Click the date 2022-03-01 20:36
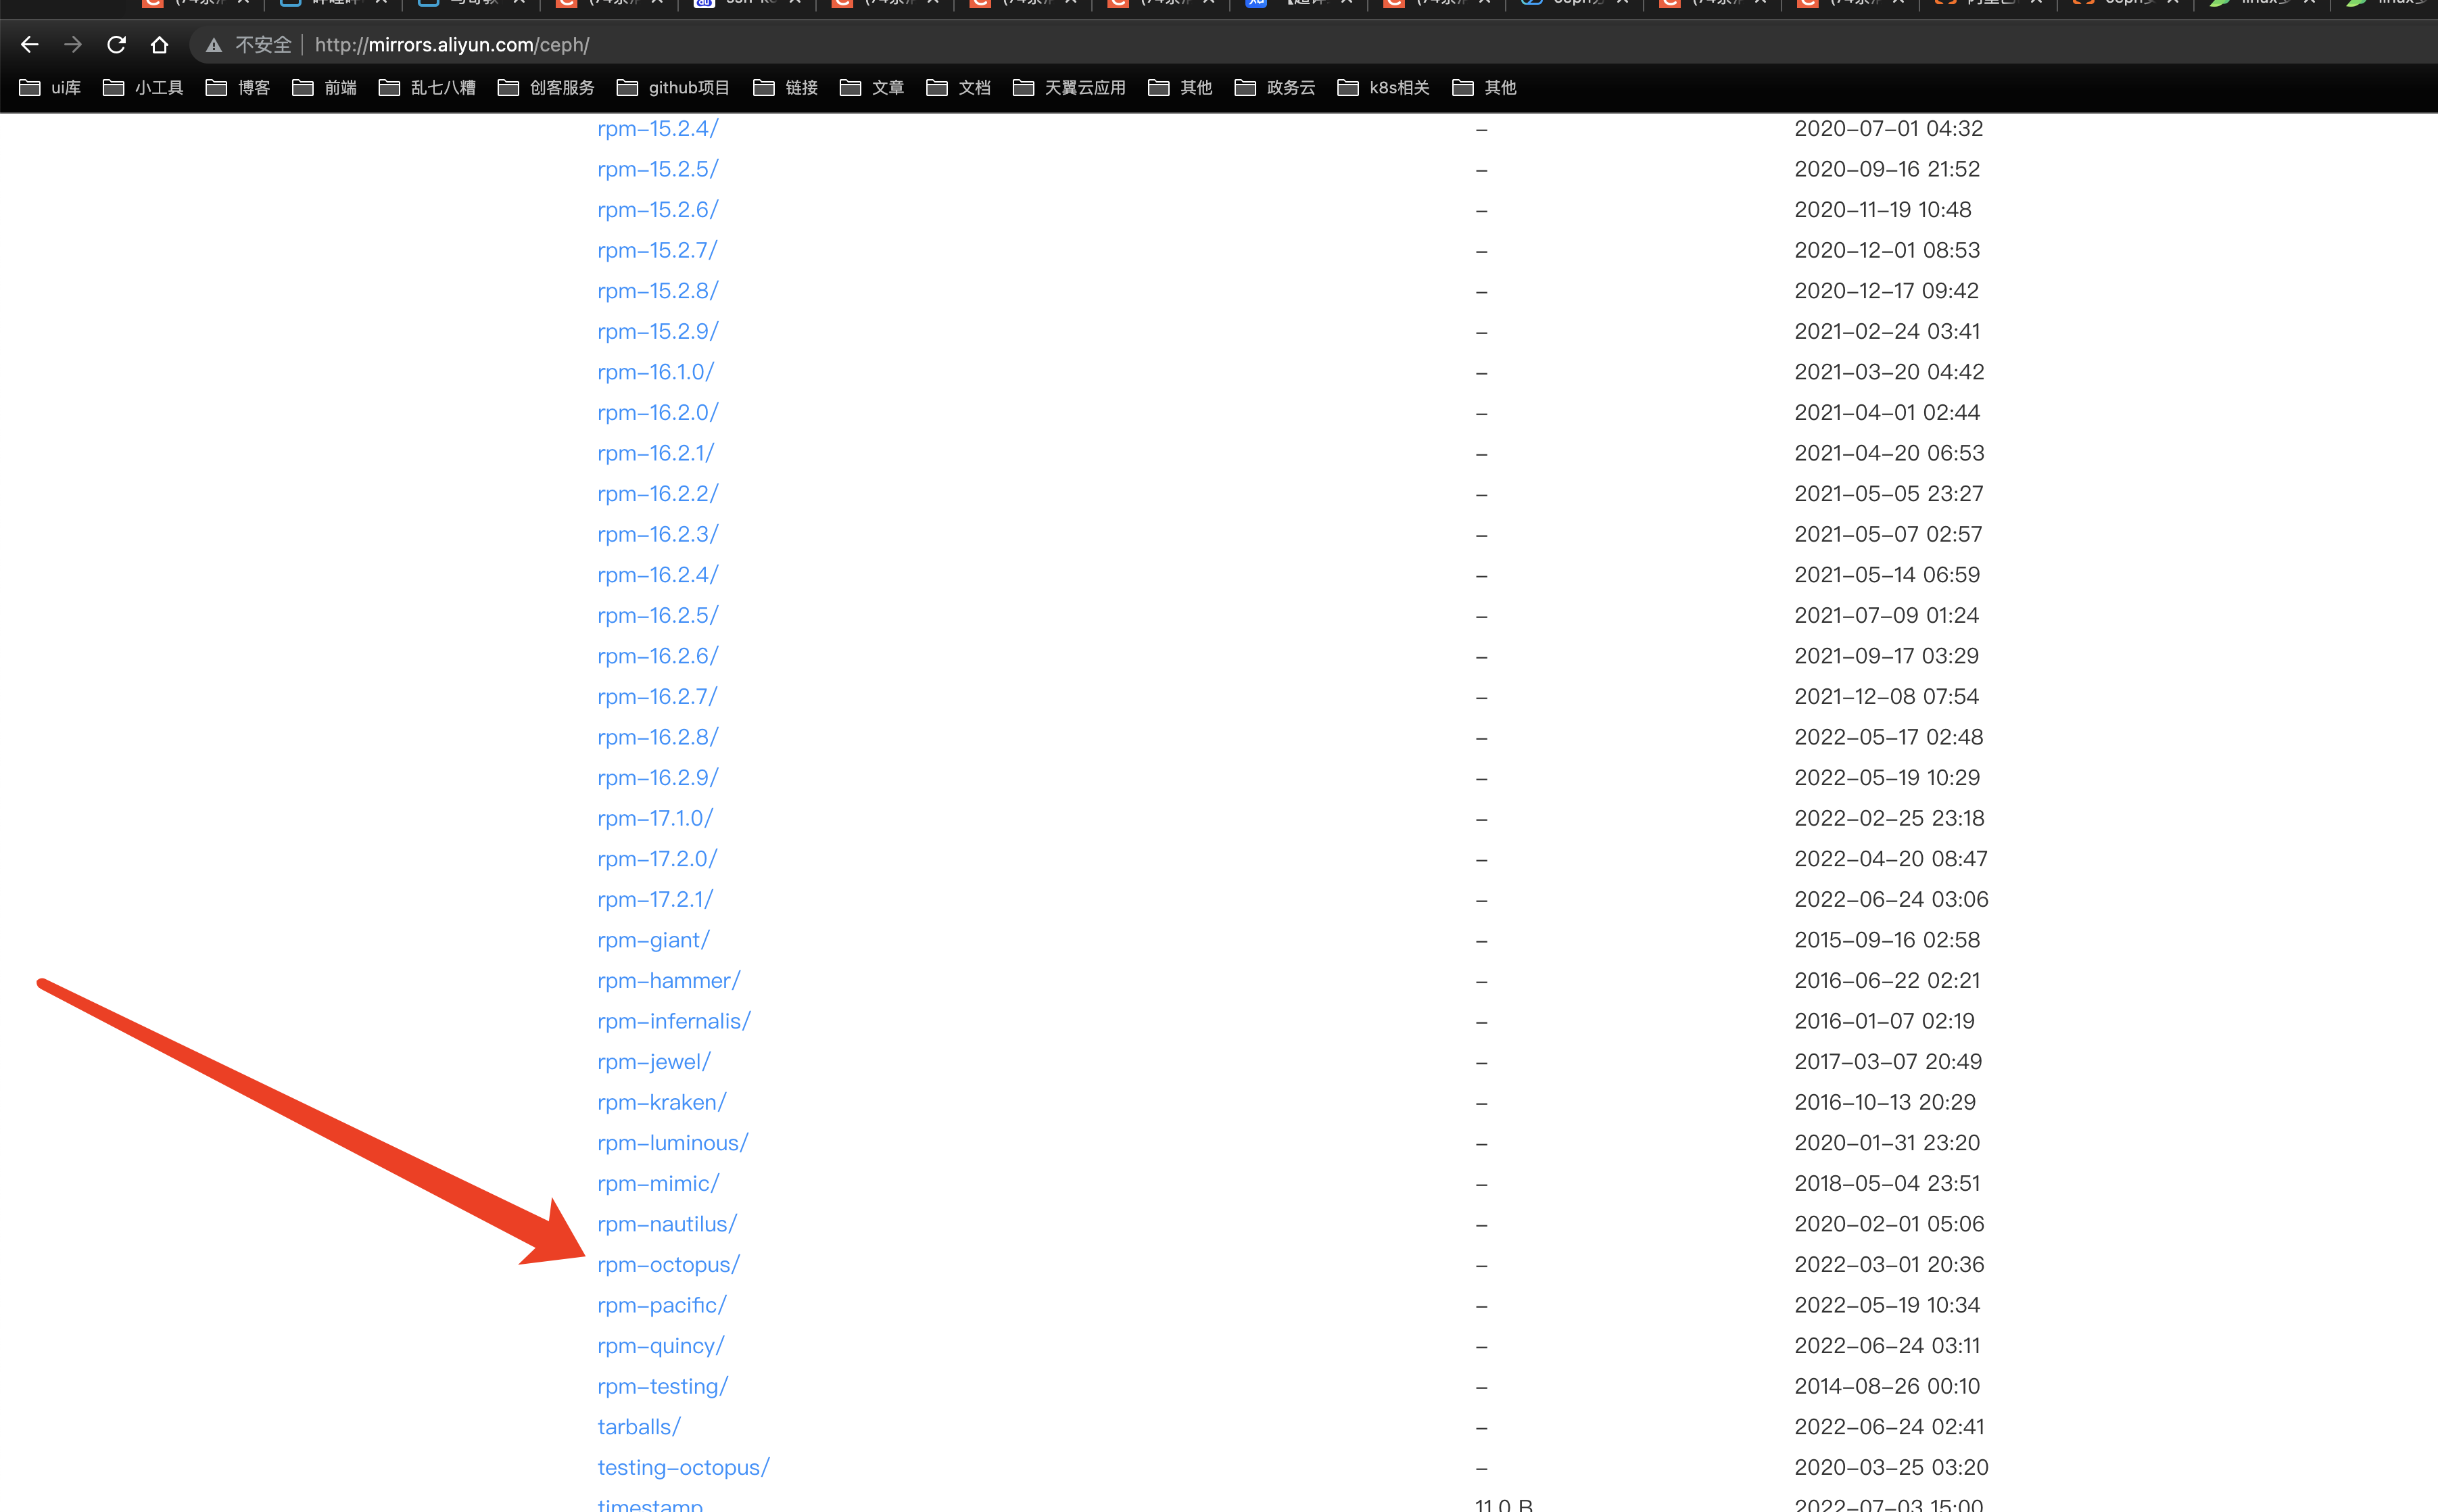Screen dimensions: 2438x1512 coord(1889,1265)
